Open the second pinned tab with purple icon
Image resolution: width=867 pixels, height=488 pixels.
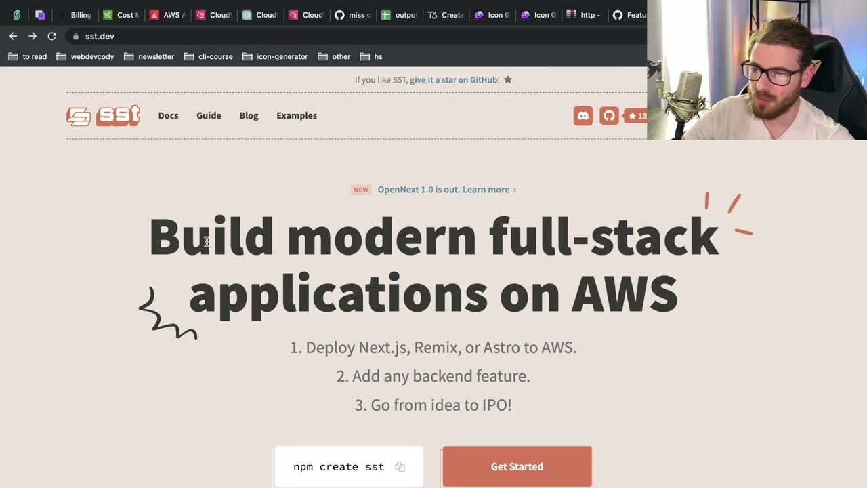tap(40, 15)
